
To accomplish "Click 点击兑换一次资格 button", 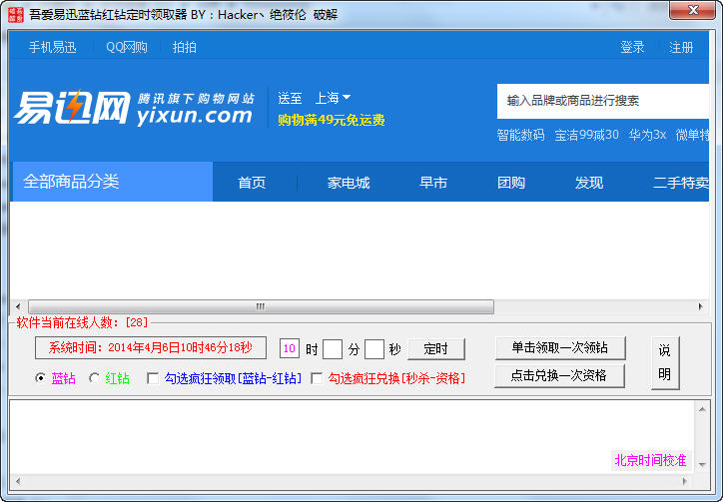I will (x=559, y=376).
